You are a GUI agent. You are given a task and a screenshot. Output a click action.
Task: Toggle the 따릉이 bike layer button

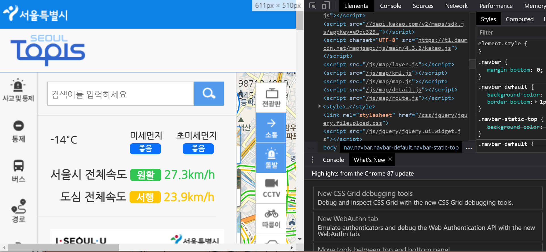pos(271,219)
